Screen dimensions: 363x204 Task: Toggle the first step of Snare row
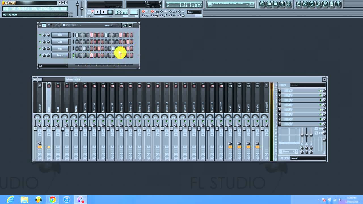(77, 55)
